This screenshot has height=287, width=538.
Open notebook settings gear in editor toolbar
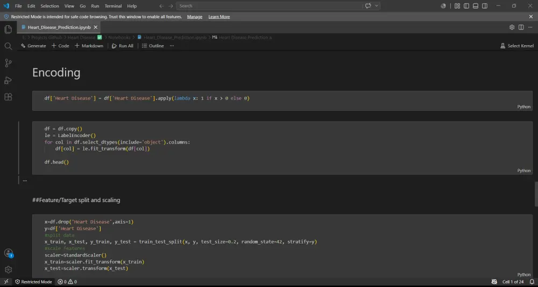tap(512, 27)
